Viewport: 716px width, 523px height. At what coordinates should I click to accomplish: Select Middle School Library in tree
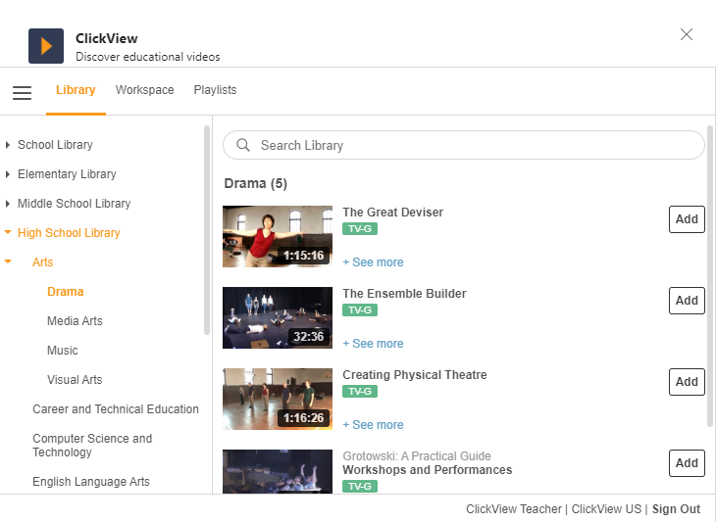point(74,204)
